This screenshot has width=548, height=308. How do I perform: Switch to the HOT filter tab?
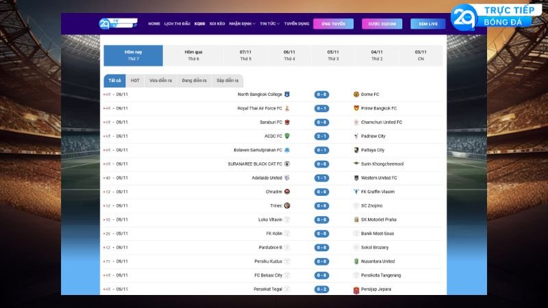click(x=135, y=81)
